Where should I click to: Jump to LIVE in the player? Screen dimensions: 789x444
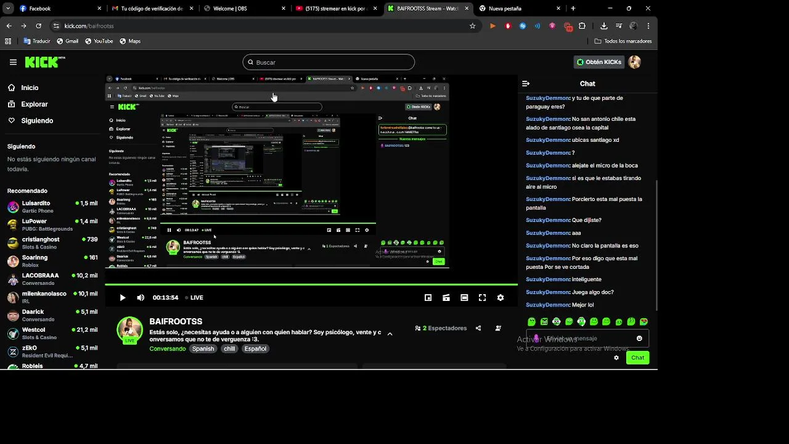(x=194, y=298)
